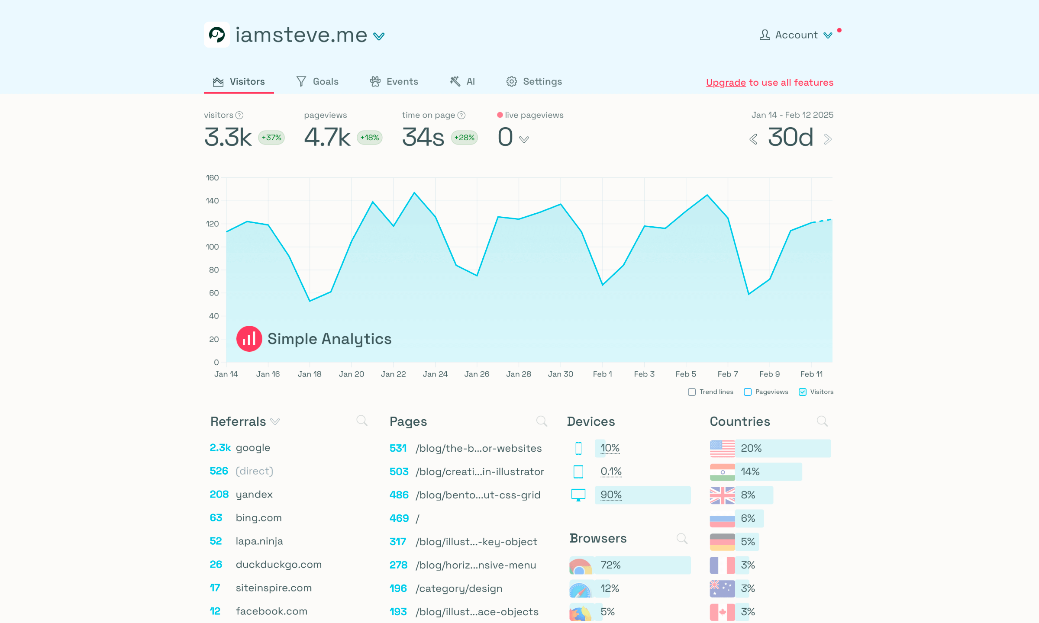Screen dimensions: 1039x623
Task: Select the Chrome browser icon
Action: click(x=581, y=565)
